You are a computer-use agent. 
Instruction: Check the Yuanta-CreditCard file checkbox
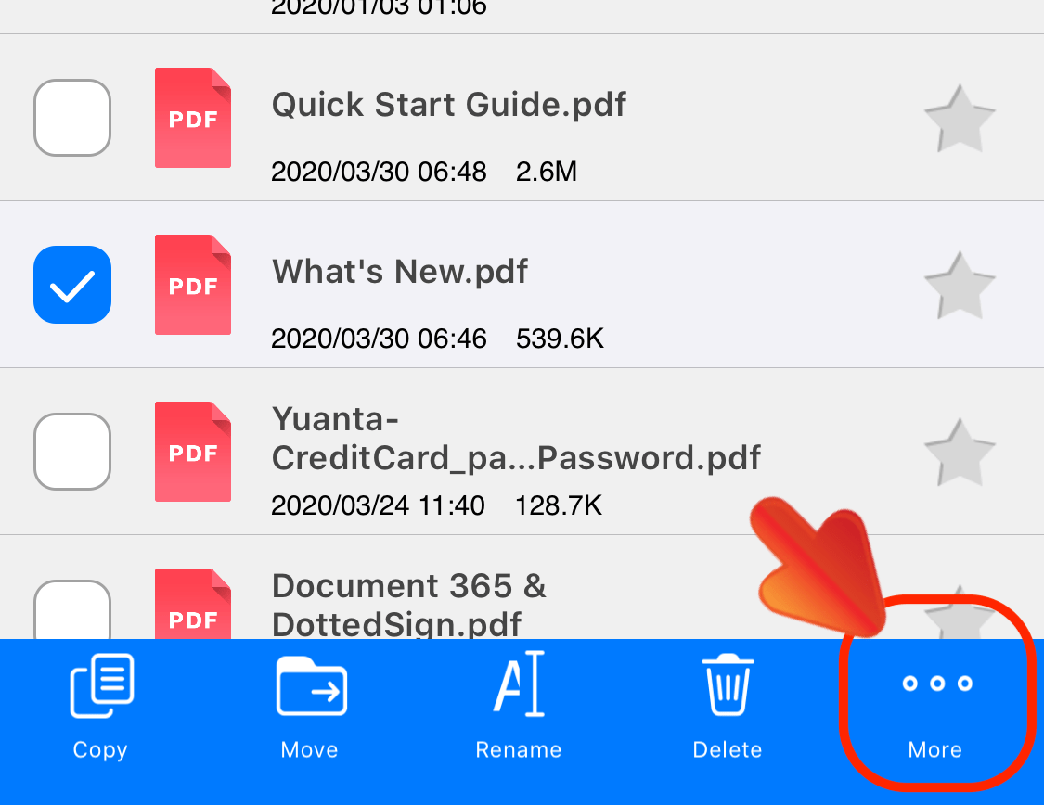click(71, 452)
